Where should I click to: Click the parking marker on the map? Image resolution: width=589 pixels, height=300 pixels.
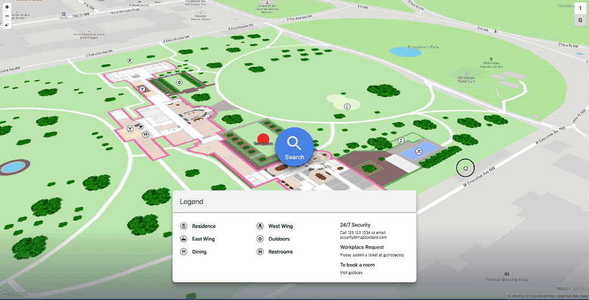pyautogui.click(x=130, y=60)
